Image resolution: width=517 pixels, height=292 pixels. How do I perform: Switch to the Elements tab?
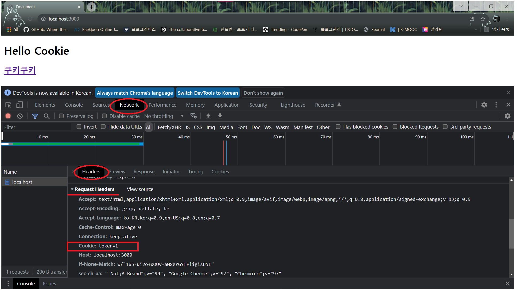click(x=45, y=105)
